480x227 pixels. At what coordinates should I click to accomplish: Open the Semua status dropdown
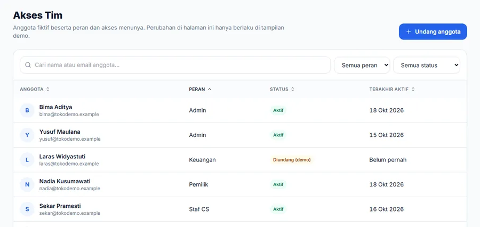(x=427, y=65)
